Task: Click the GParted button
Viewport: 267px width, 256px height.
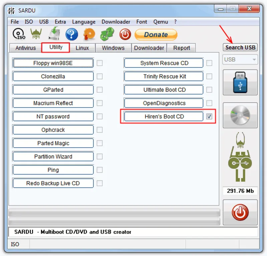Action: click(x=53, y=90)
